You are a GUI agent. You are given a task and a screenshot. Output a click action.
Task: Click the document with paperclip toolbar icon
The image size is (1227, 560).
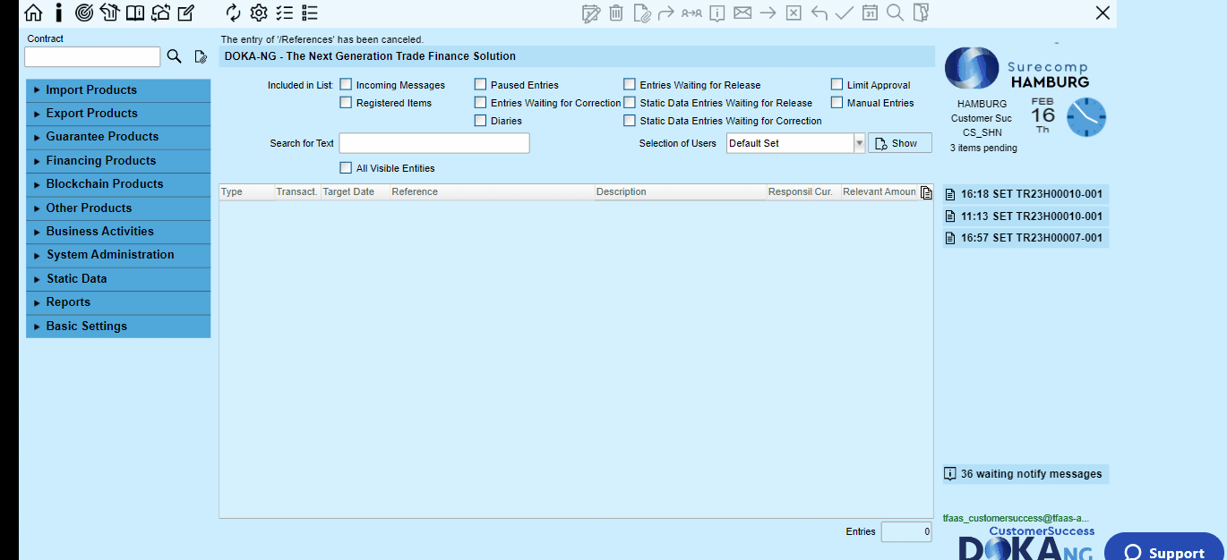641,13
